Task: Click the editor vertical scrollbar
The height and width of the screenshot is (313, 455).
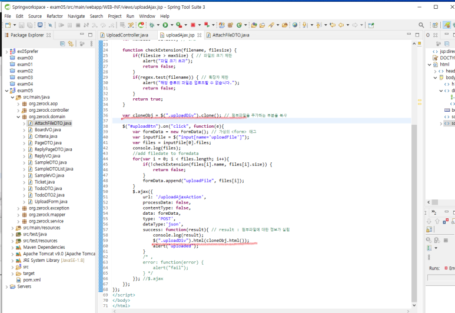Action: 414,213
